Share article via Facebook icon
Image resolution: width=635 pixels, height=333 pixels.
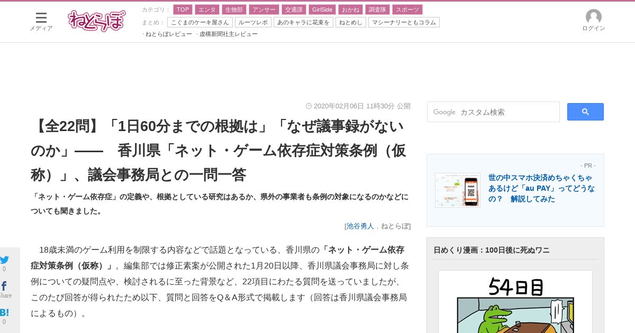[x=4, y=286]
